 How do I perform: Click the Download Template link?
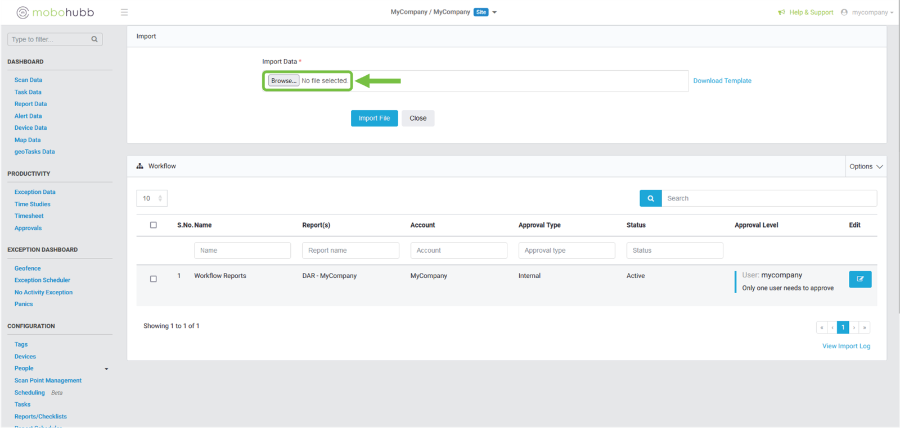click(722, 81)
